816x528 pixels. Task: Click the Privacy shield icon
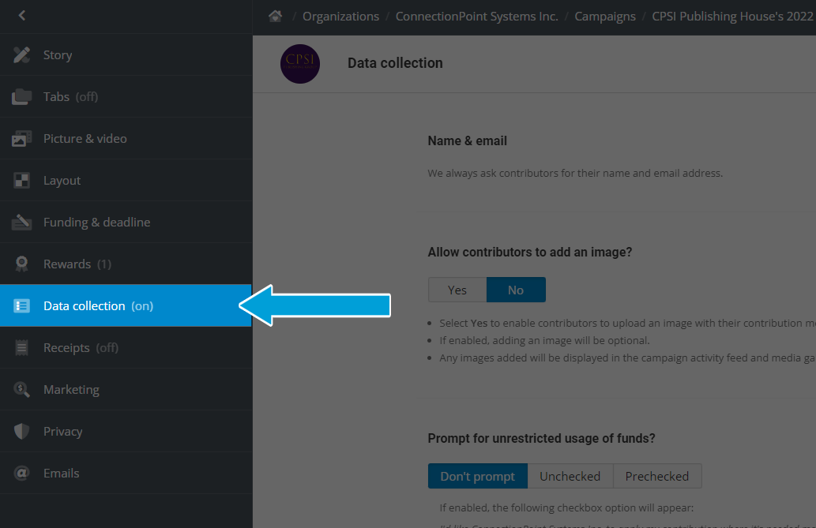pyautogui.click(x=21, y=431)
